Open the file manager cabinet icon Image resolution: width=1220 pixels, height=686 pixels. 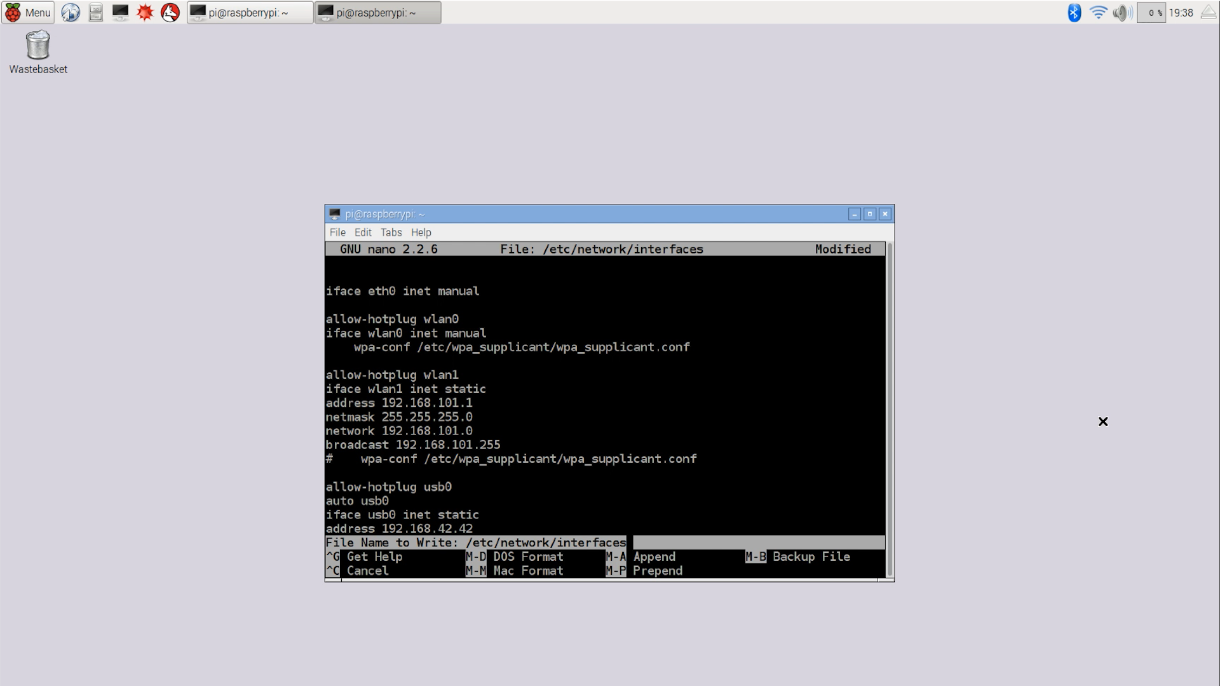coord(95,12)
